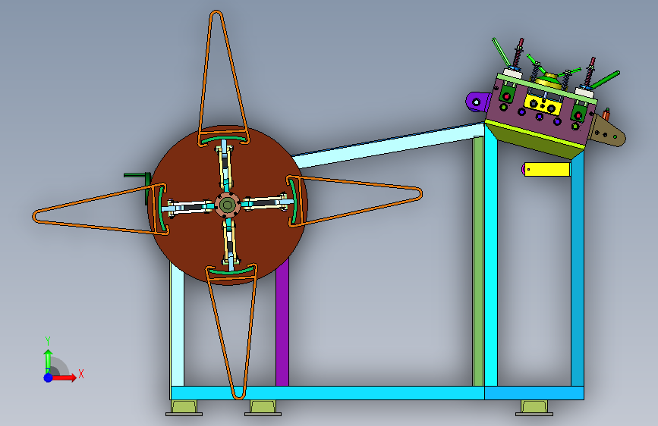Click the blue Z axis ball of triad
Image resolution: width=658 pixels, height=426 pixels.
click(49, 377)
